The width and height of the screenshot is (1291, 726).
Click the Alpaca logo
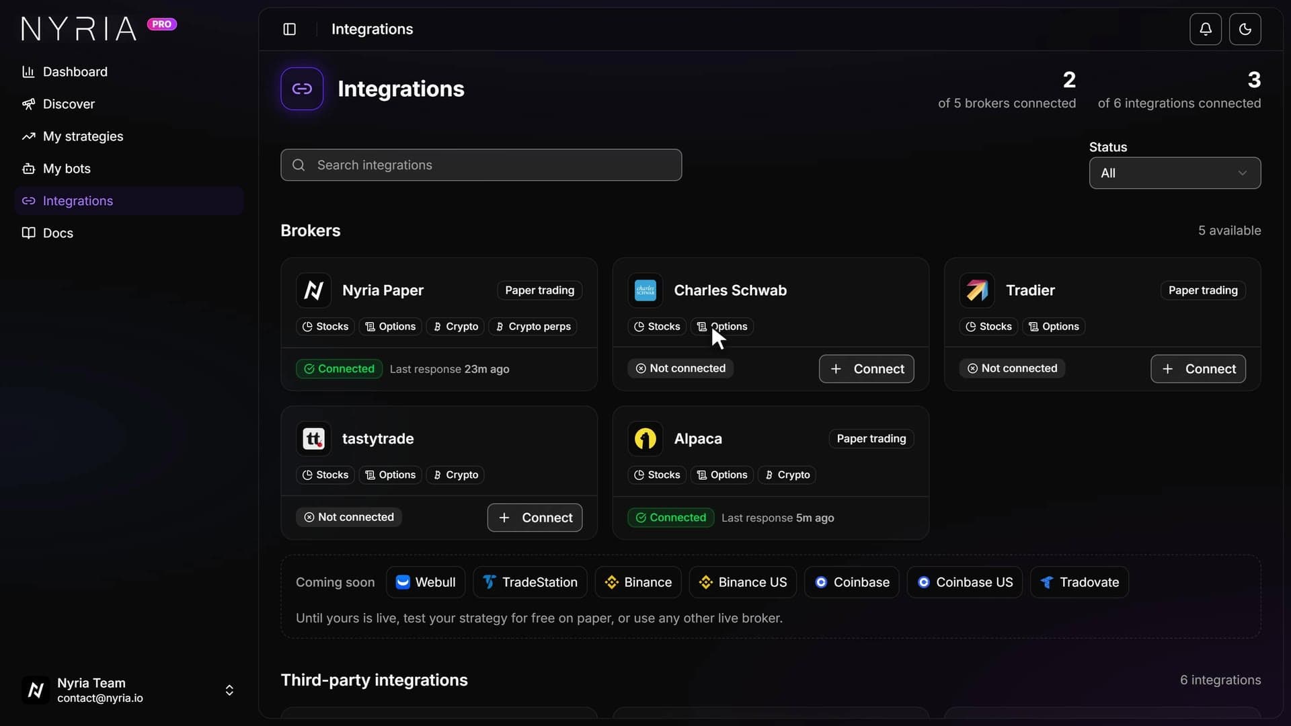[x=645, y=439]
